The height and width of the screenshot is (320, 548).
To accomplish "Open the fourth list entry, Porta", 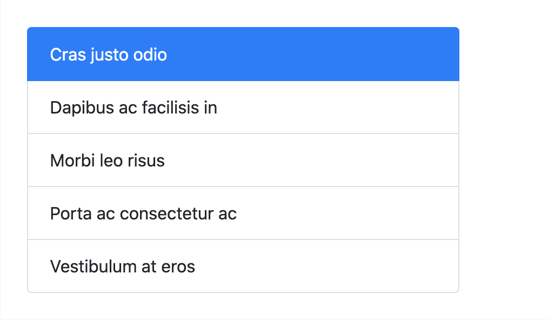I will (243, 214).
